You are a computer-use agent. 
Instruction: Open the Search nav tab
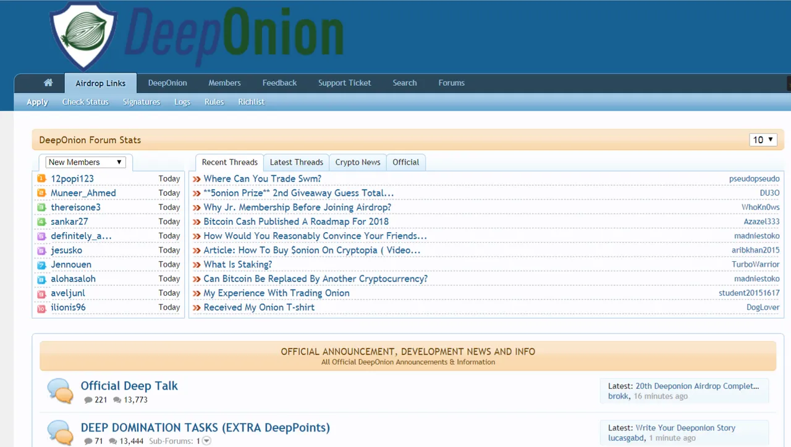pos(405,83)
